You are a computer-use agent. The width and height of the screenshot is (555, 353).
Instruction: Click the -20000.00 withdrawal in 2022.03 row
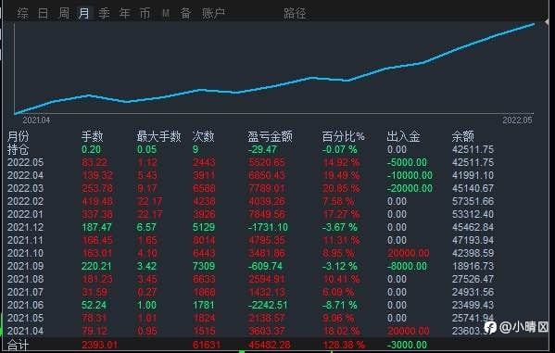coord(410,189)
